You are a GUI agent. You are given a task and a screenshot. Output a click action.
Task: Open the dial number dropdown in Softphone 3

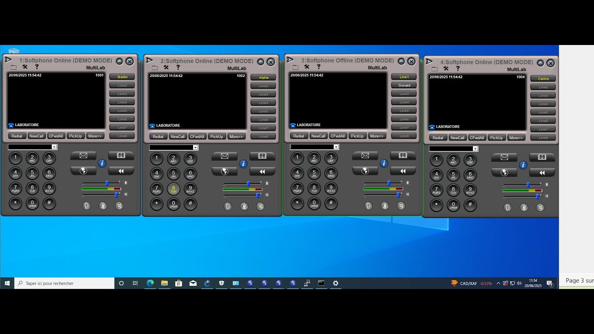click(336, 147)
